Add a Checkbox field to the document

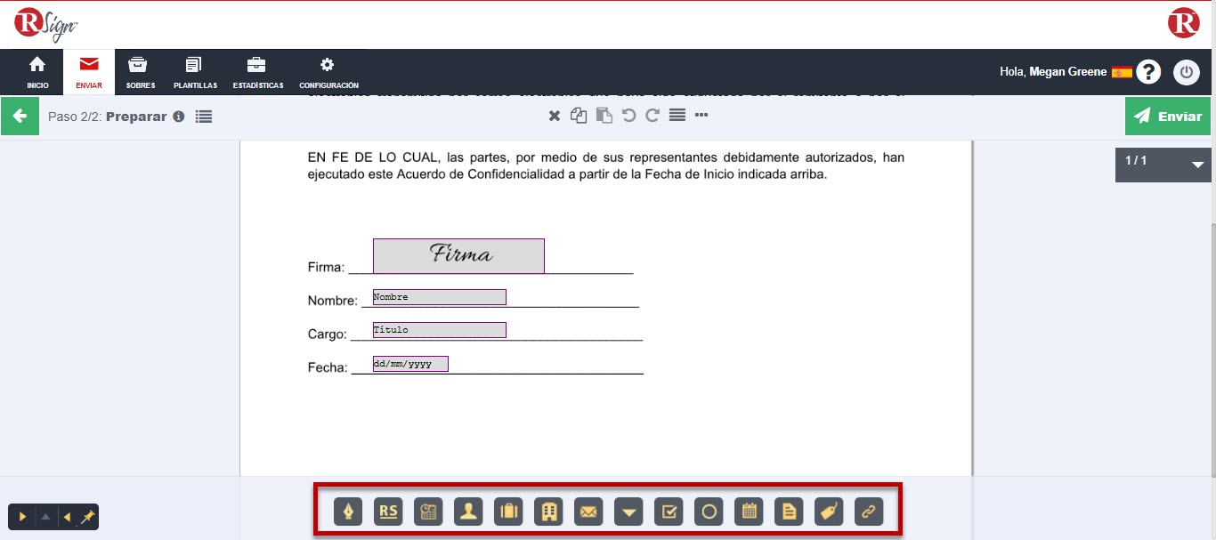coord(668,512)
